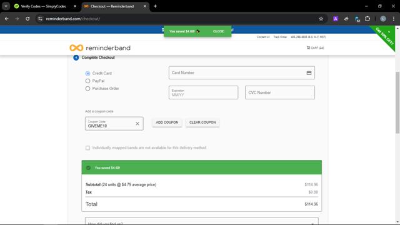Close the Checkout — Reminderband tab
400x225 pixels.
(144, 6)
